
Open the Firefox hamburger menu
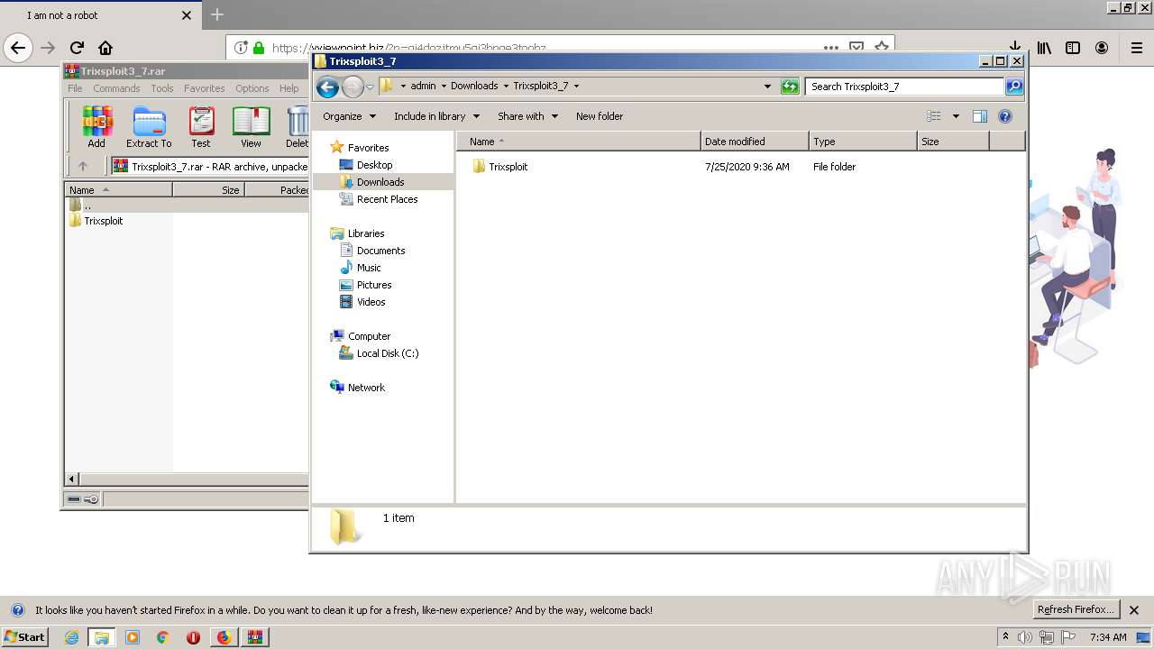coord(1137,48)
